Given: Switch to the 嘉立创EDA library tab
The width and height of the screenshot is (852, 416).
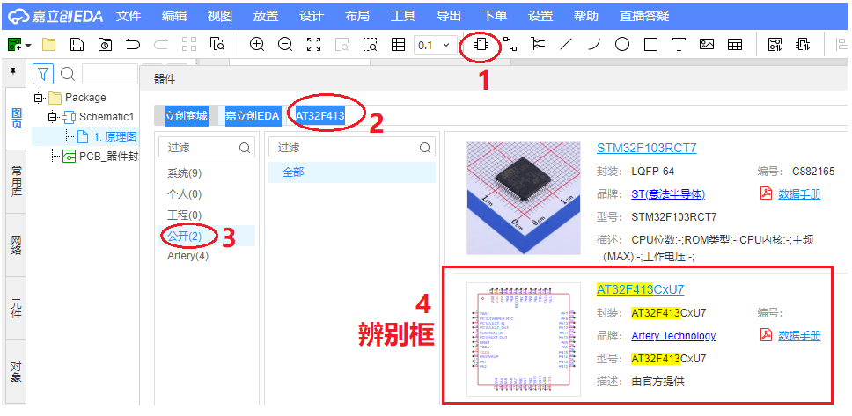Looking at the screenshot, I should 252,115.
